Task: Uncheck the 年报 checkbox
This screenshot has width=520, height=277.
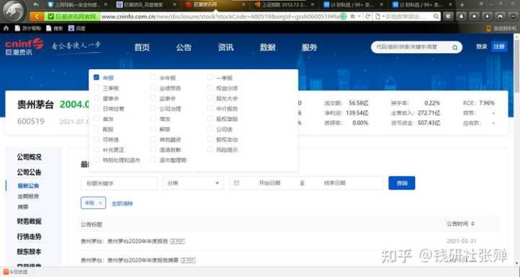Action: point(96,78)
